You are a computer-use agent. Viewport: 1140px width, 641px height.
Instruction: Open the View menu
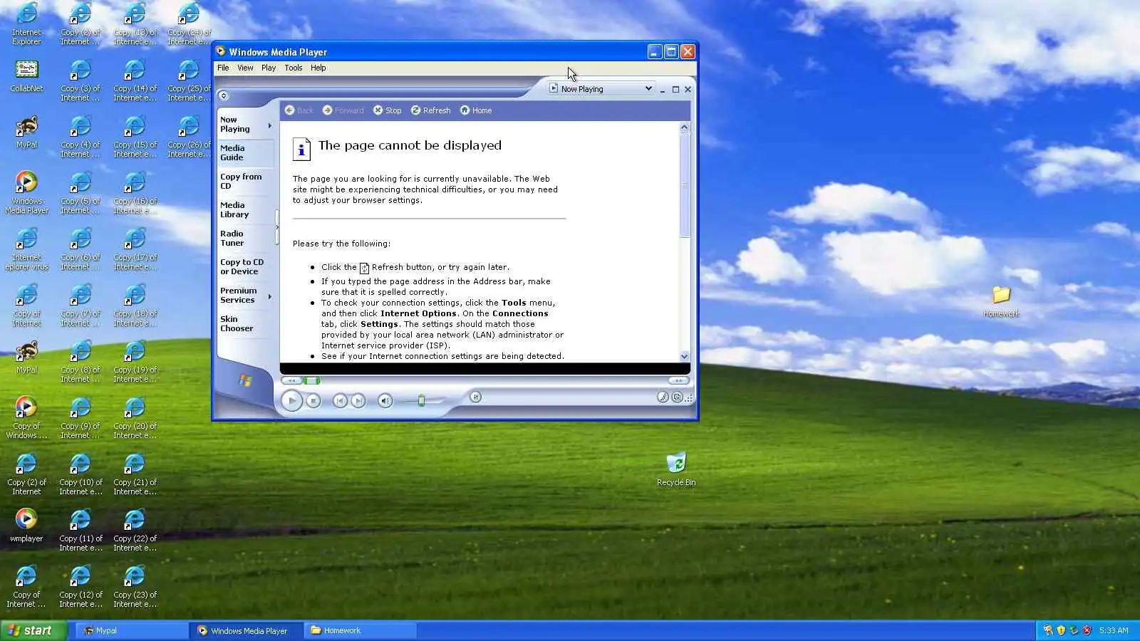pos(245,68)
